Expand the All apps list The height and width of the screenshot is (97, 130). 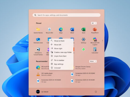pos(94,23)
